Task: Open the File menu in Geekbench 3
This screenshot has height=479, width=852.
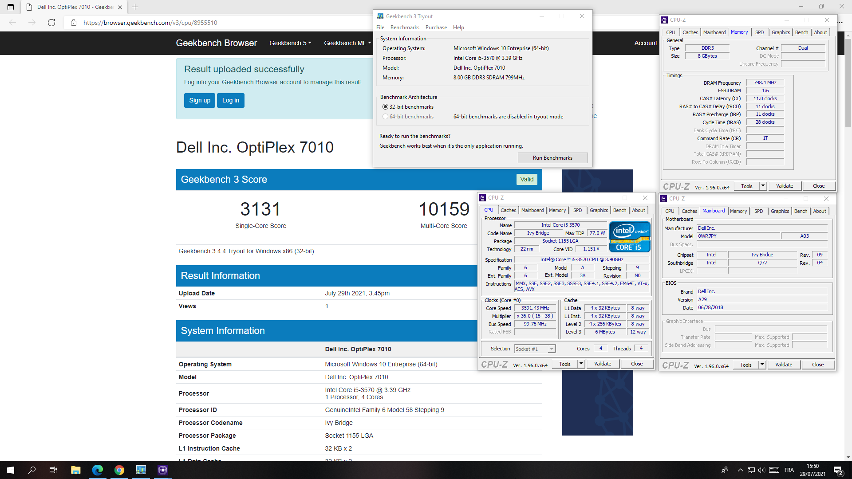Action: (380, 27)
